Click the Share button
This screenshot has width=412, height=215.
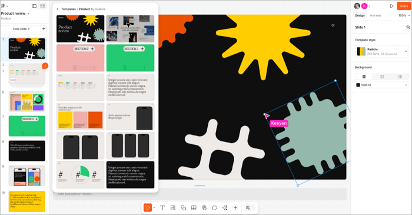[x=404, y=6]
